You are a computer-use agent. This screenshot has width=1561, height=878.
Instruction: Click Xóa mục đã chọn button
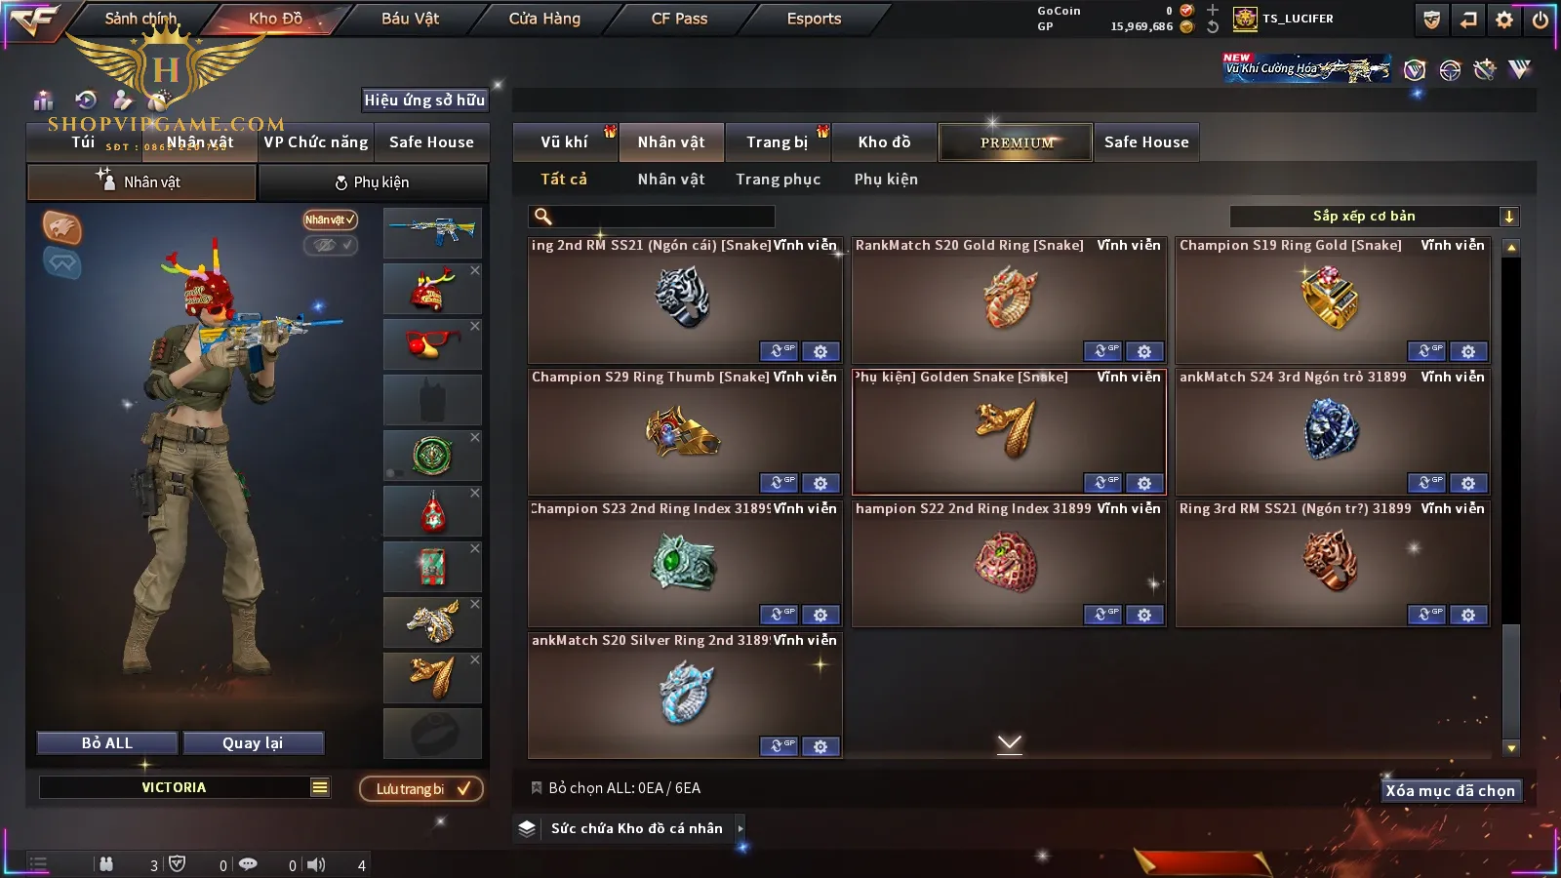point(1451,790)
